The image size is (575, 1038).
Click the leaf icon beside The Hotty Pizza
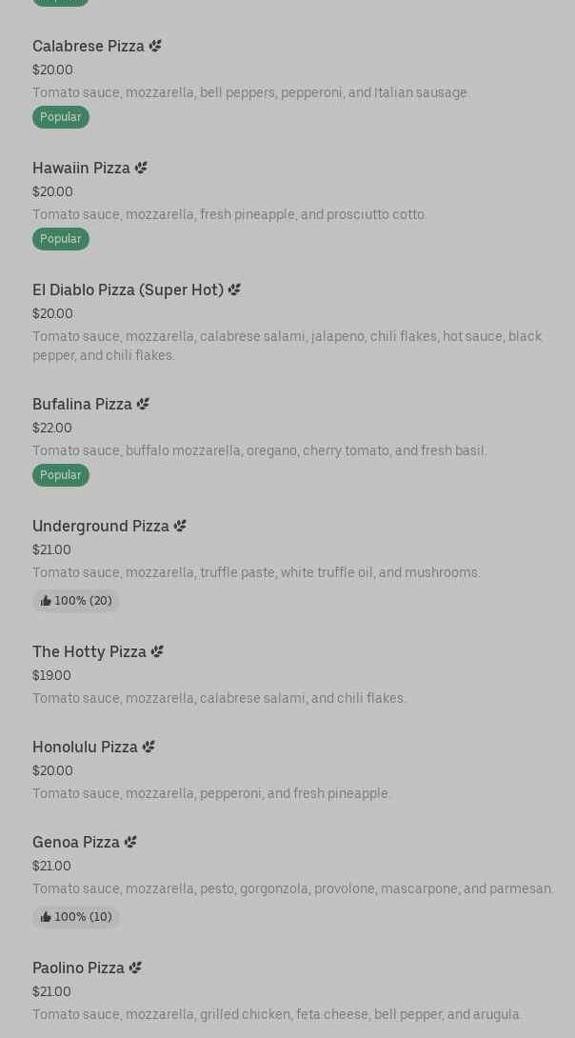tap(157, 651)
